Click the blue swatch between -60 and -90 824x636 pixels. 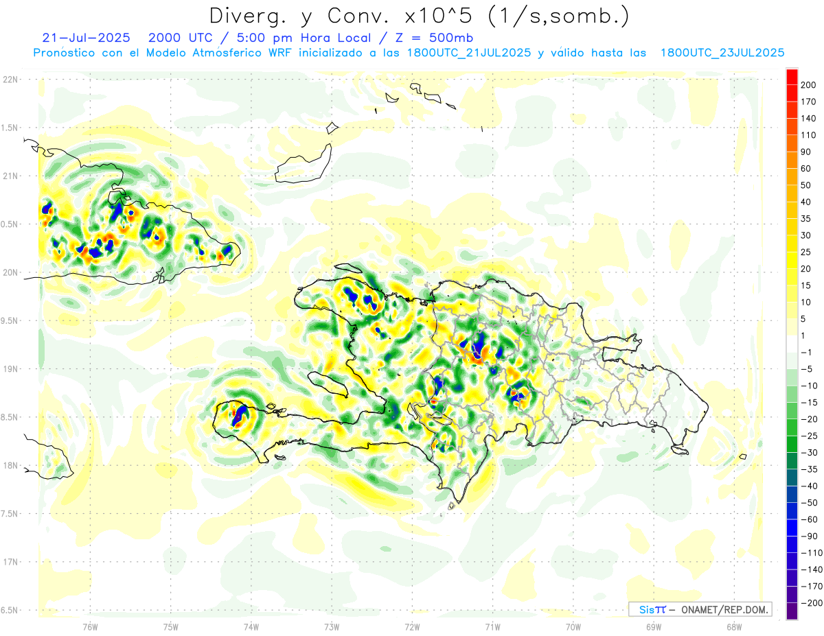coord(792,528)
